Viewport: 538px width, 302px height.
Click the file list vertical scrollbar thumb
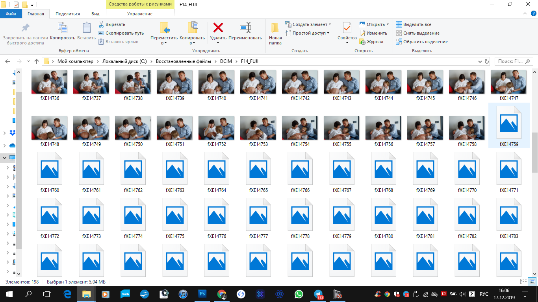click(x=534, y=152)
